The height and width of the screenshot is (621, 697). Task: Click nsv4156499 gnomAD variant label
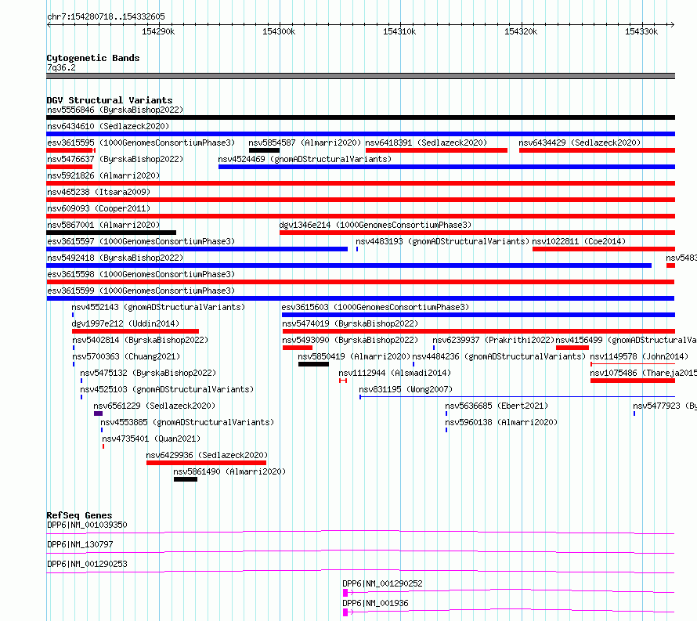tap(626, 340)
